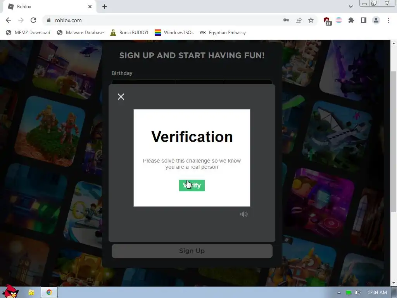Click the Chrome taskbar button

tap(49, 293)
